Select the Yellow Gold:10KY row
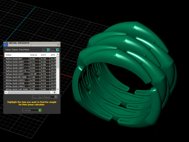The width and height of the screenshot is (189, 142). (x=30, y=62)
